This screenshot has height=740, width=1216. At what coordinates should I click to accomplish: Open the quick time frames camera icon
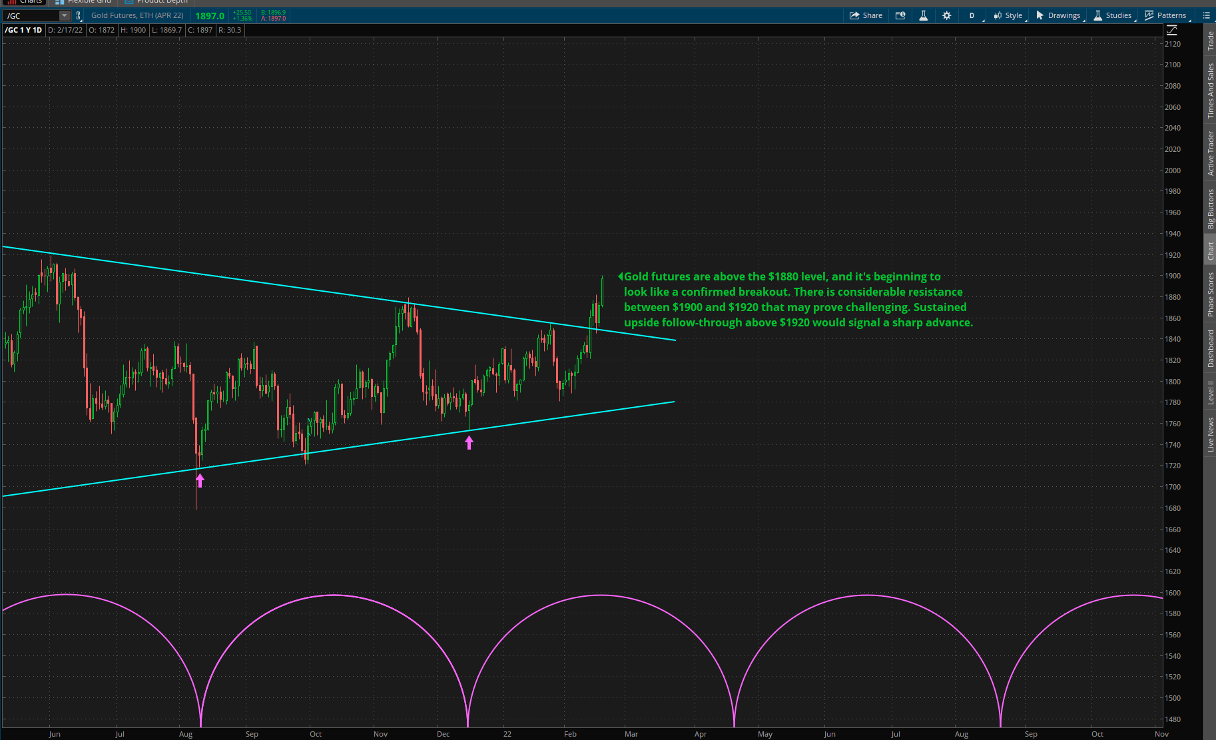click(x=900, y=15)
